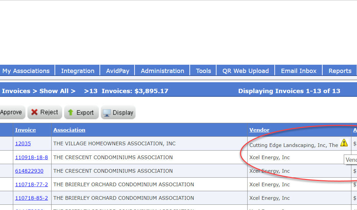Open invoice 614822930
Image resolution: width=357 pixels, height=210 pixels.
click(x=29, y=171)
